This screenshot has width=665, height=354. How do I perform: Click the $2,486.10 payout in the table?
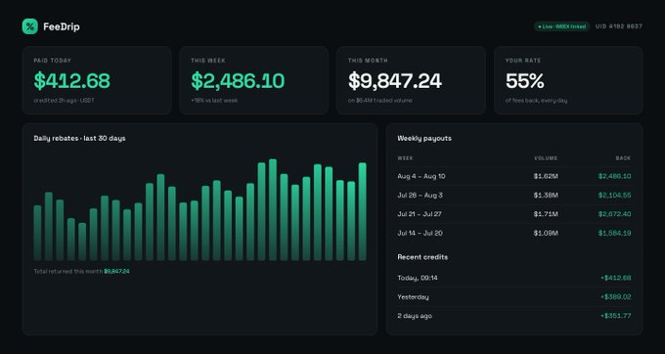tap(614, 176)
